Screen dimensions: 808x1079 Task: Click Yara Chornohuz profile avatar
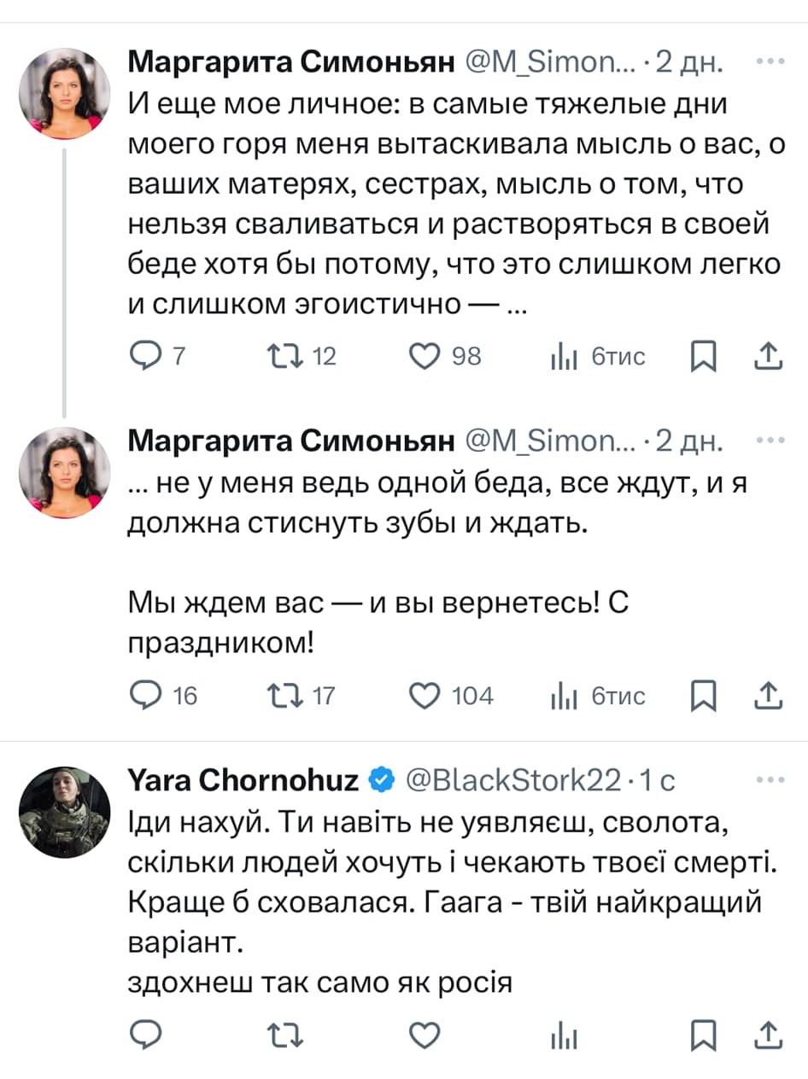tap(65, 812)
